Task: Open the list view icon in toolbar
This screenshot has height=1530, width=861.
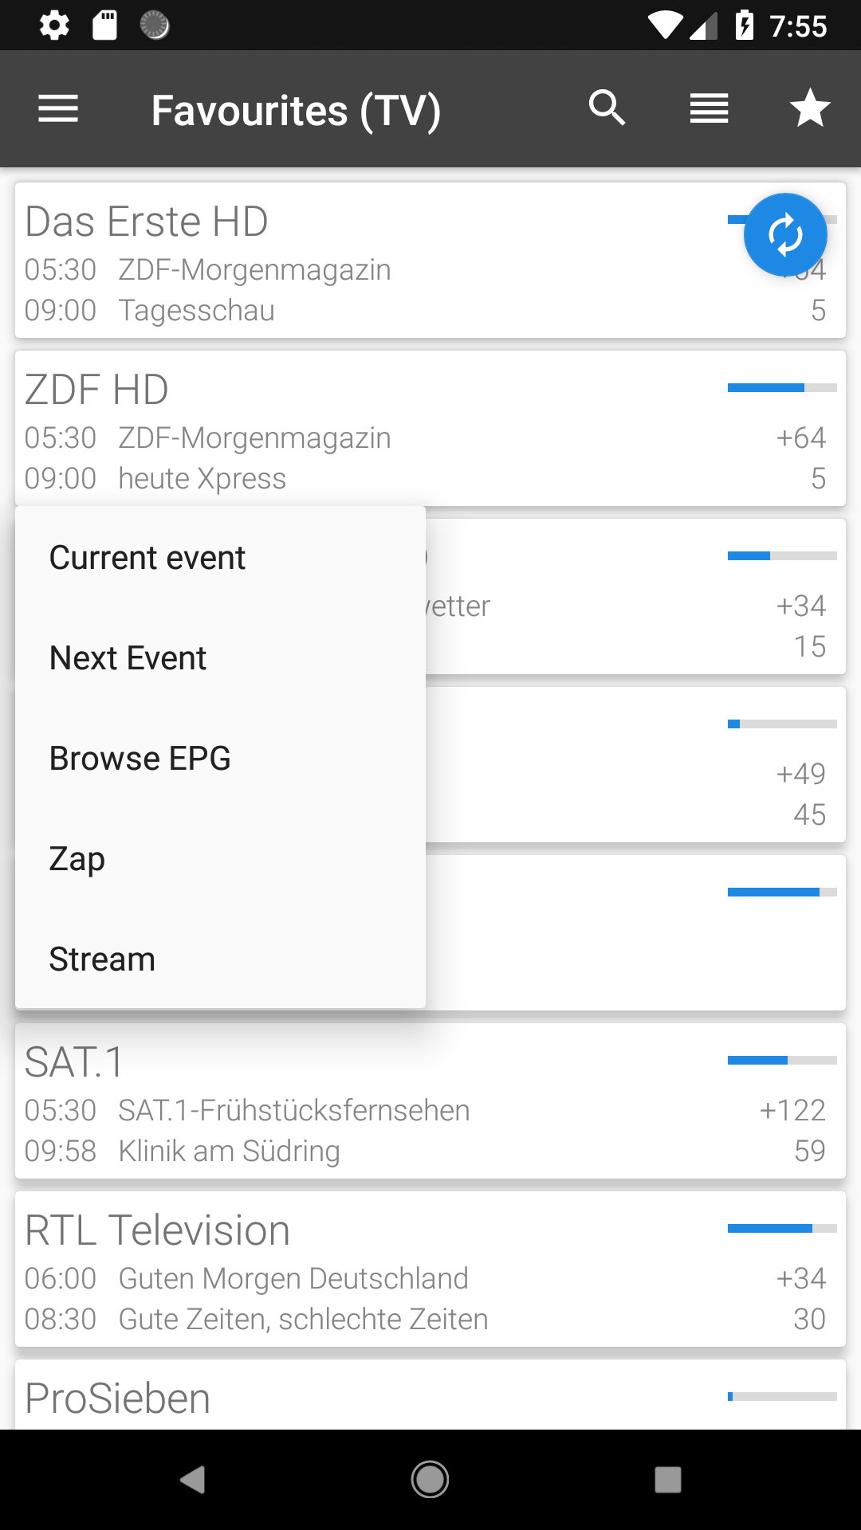Action: (x=709, y=108)
